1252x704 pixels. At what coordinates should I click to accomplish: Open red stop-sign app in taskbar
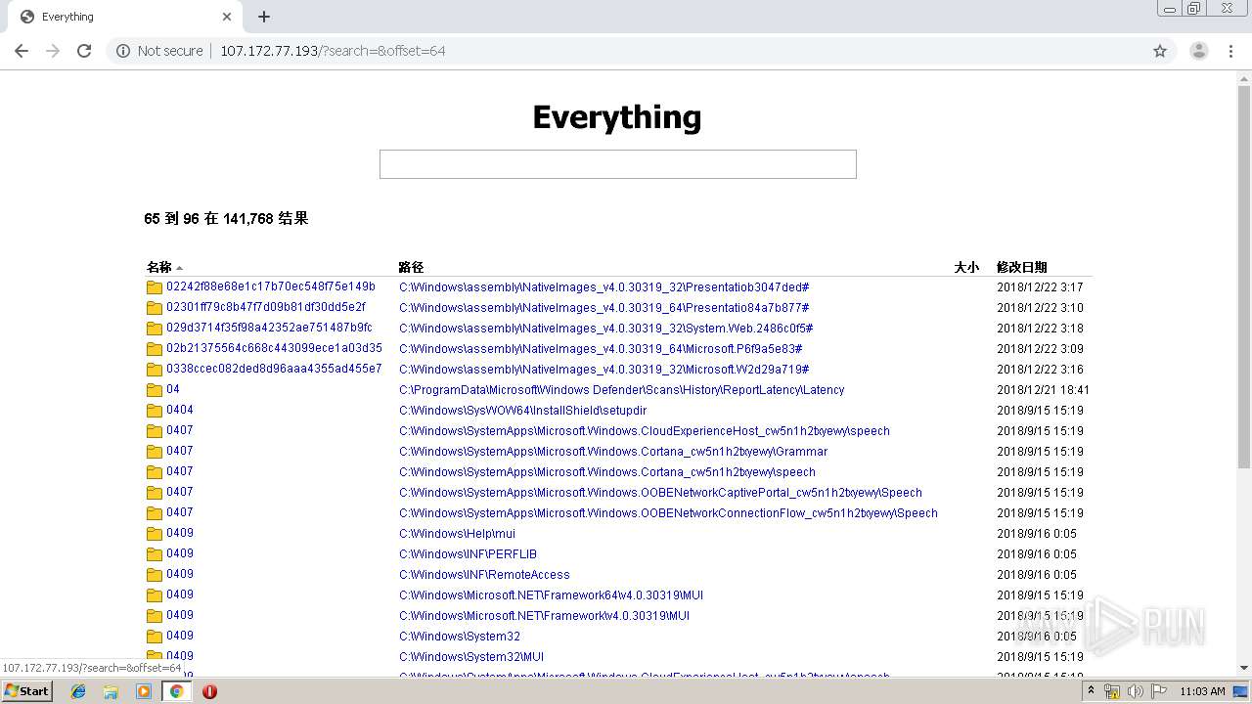click(209, 691)
